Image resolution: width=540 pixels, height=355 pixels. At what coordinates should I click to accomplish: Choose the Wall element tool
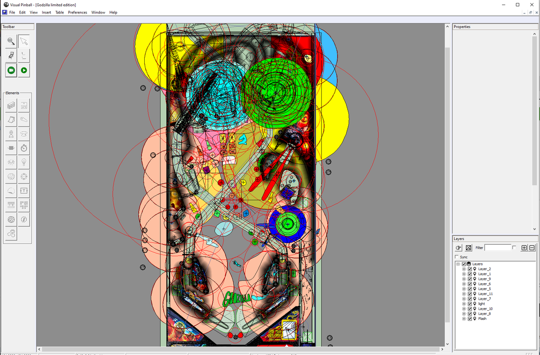click(11, 105)
